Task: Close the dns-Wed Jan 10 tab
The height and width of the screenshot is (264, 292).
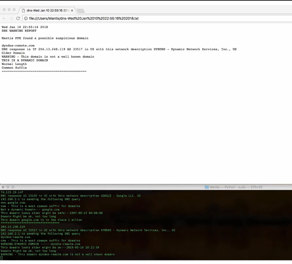Action: tap(72, 10)
